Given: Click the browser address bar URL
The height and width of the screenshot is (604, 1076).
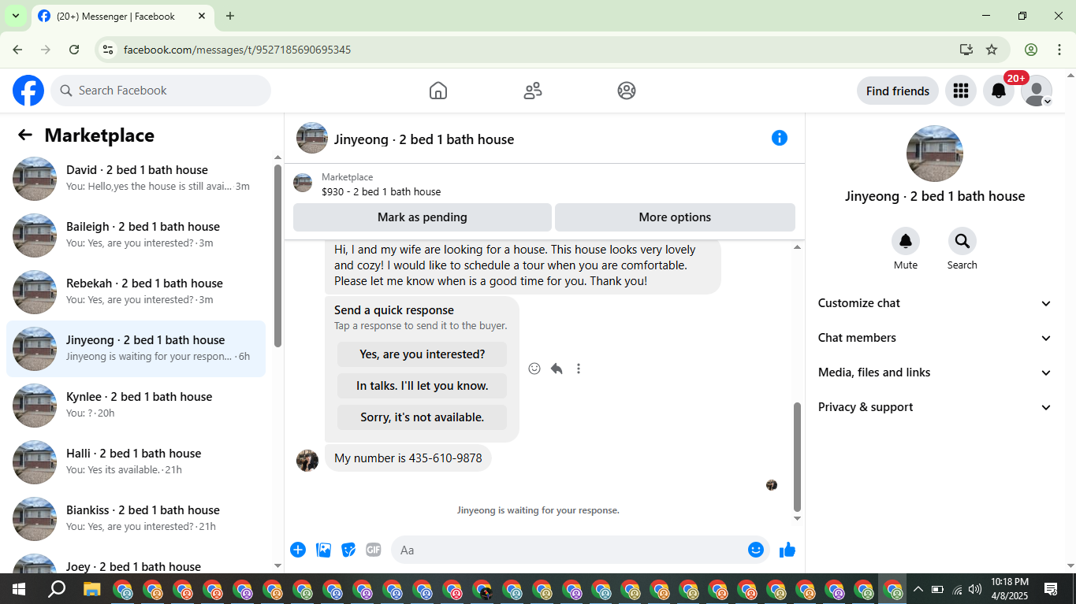Looking at the screenshot, I should (x=237, y=50).
